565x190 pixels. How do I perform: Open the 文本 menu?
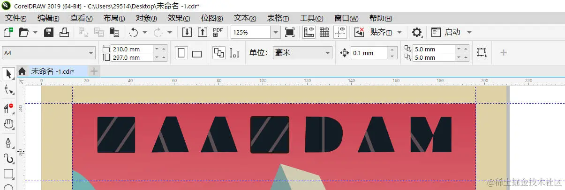(245, 18)
